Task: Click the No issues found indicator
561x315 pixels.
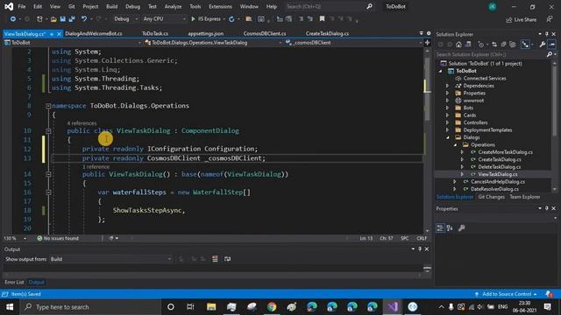Action: coord(58,238)
